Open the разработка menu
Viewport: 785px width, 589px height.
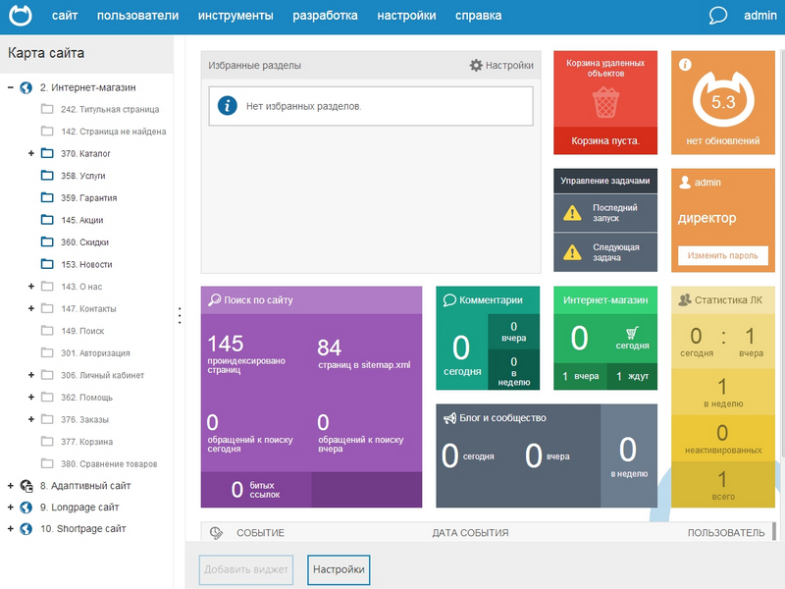[325, 16]
